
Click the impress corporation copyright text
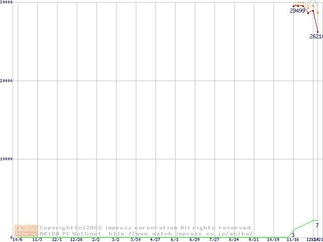pyautogui.click(x=146, y=228)
